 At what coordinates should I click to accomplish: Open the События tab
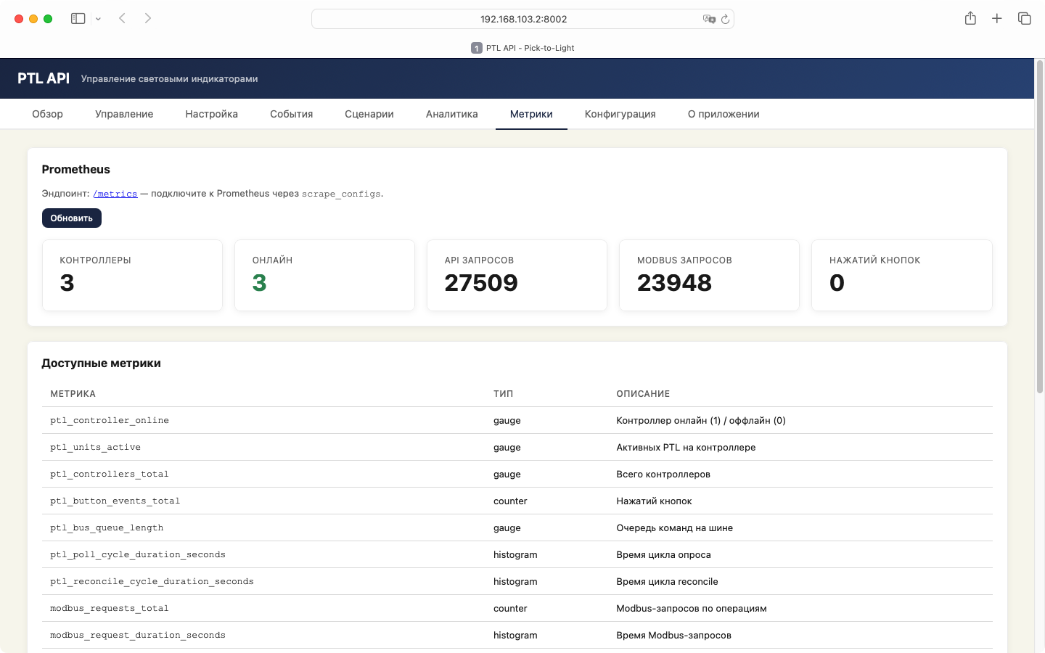coord(291,114)
